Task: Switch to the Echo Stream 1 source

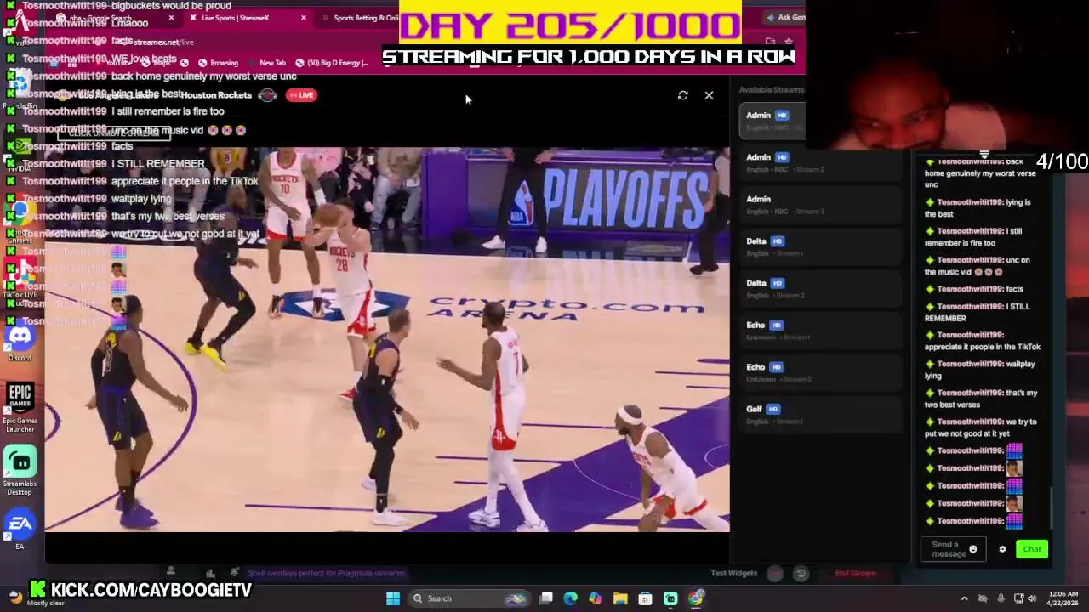Action: pos(821,331)
